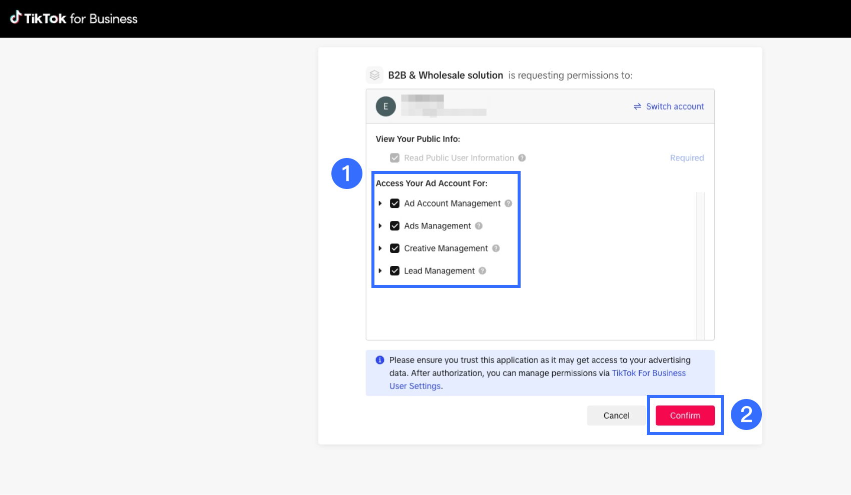
Task: Open help icon next to Ads Management
Action: click(479, 226)
